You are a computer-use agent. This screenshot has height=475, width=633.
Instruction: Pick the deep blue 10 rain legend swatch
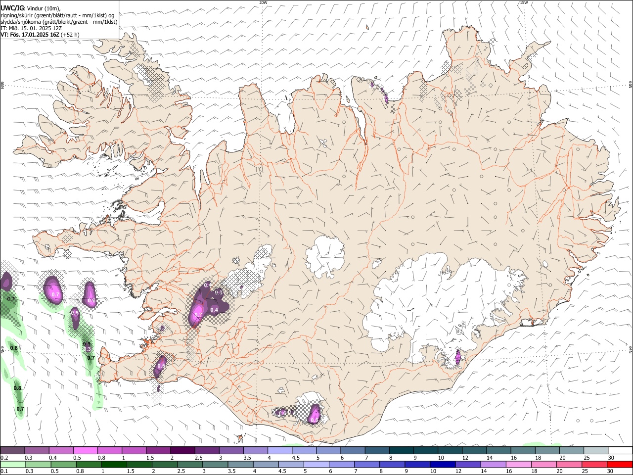pyautogui.click(x=443, y=464)
